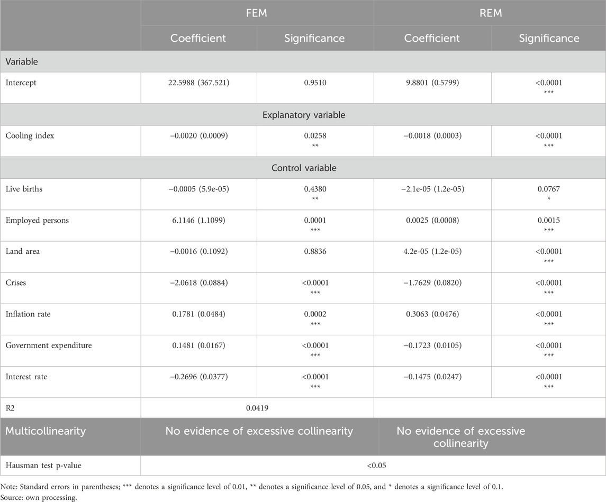The width and height of the screenshot is (606, 502).
Task: Click employed persons coefficient 6.1146 (1.1099)
Action: pyautogui.click(x=198, y=220)
